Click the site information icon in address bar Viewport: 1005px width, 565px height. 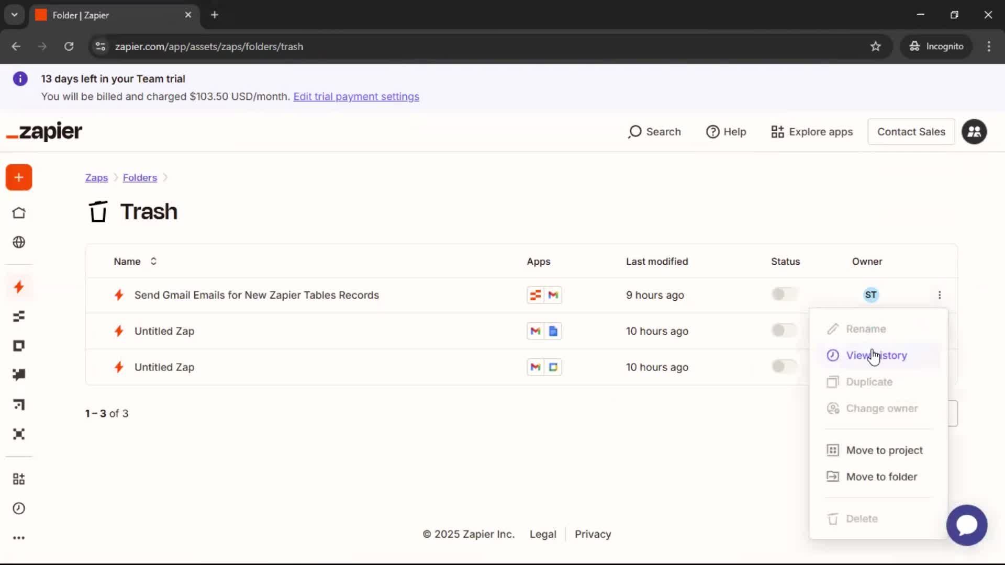100,47
